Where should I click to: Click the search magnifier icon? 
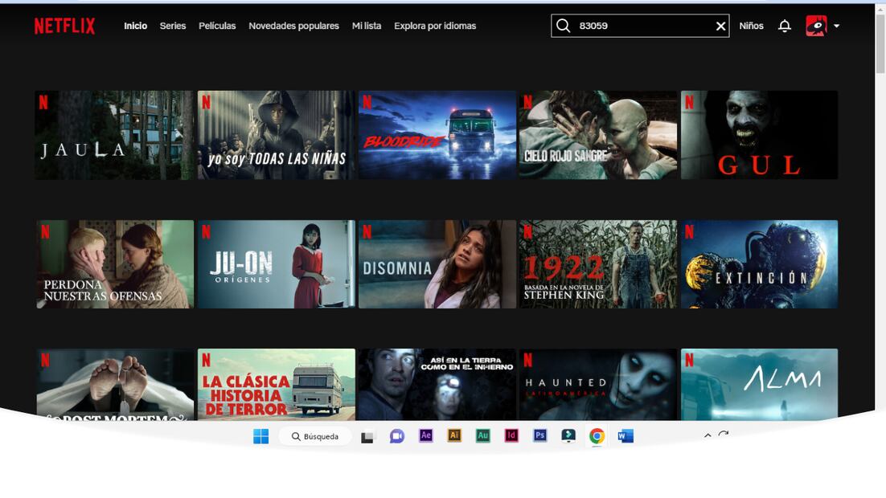[563, 26]
